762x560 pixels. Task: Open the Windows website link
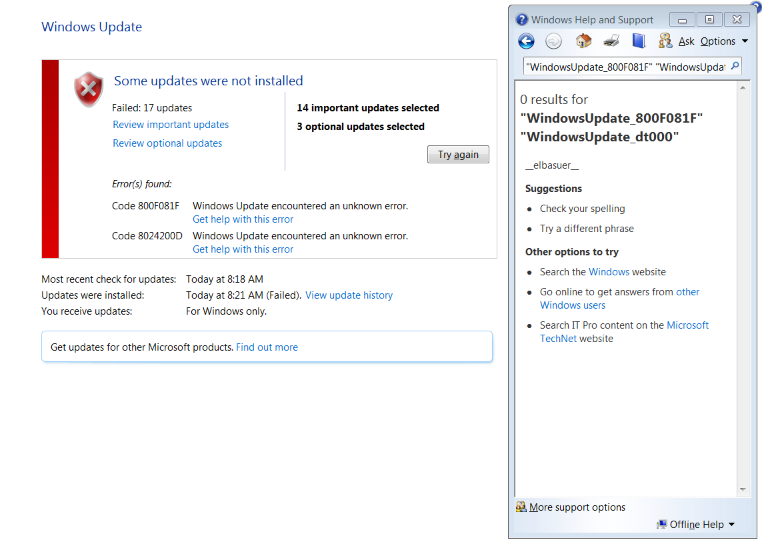click(609, 272)
